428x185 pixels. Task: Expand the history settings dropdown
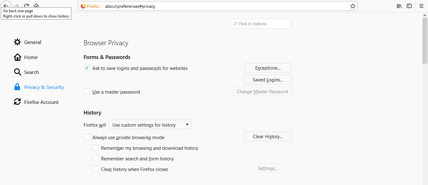point(150,125)
